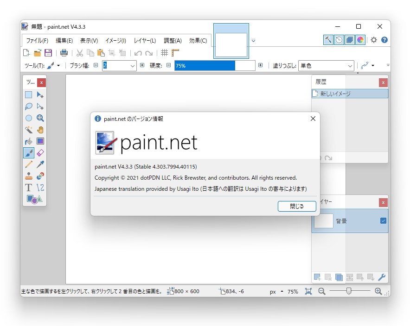Open the 塗りつぶし fill style dropdown

coord(351,65)
